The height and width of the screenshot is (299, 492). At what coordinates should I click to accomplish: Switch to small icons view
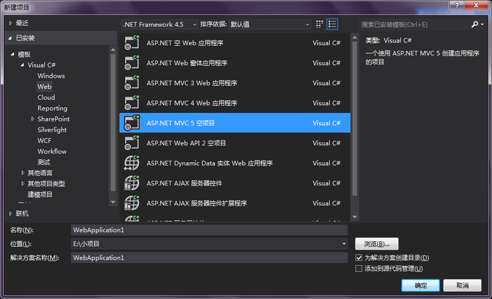coord(319,24)
